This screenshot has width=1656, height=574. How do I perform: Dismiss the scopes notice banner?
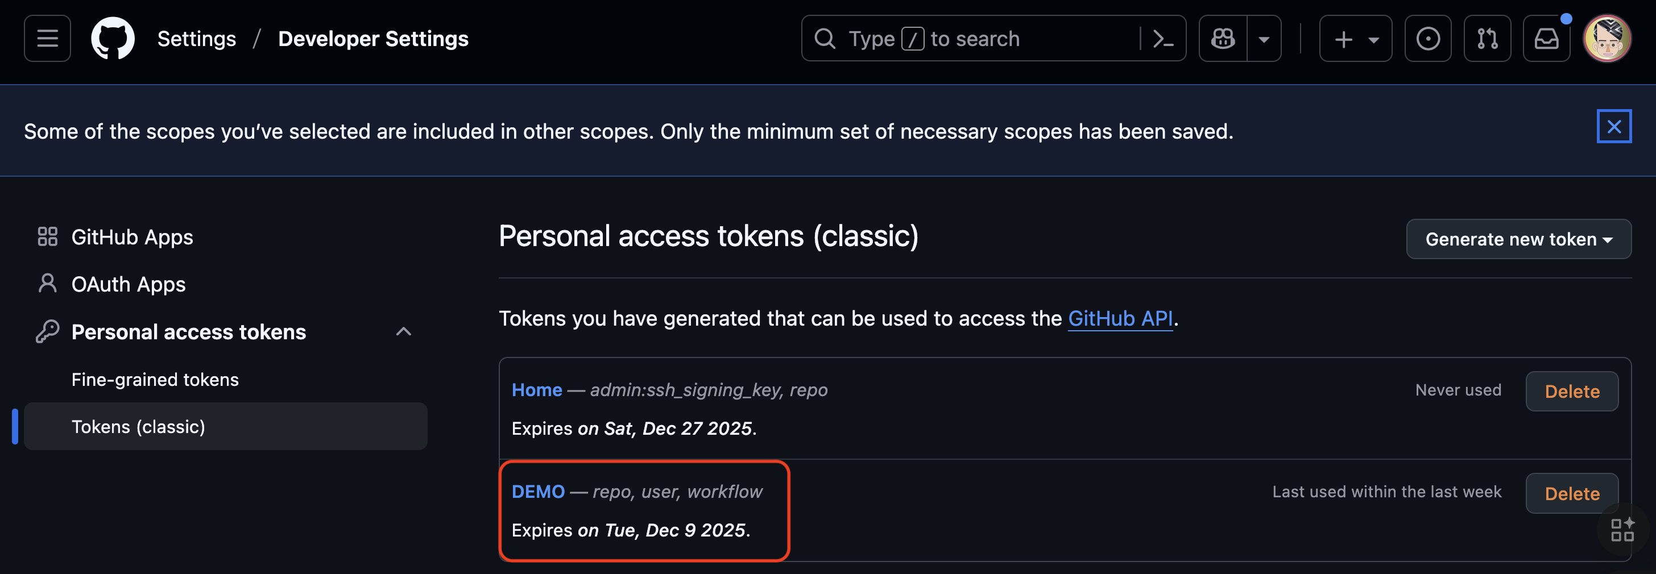pos(1613,126)
